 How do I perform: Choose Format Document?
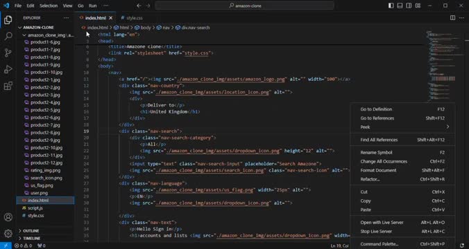click(402, 171)
